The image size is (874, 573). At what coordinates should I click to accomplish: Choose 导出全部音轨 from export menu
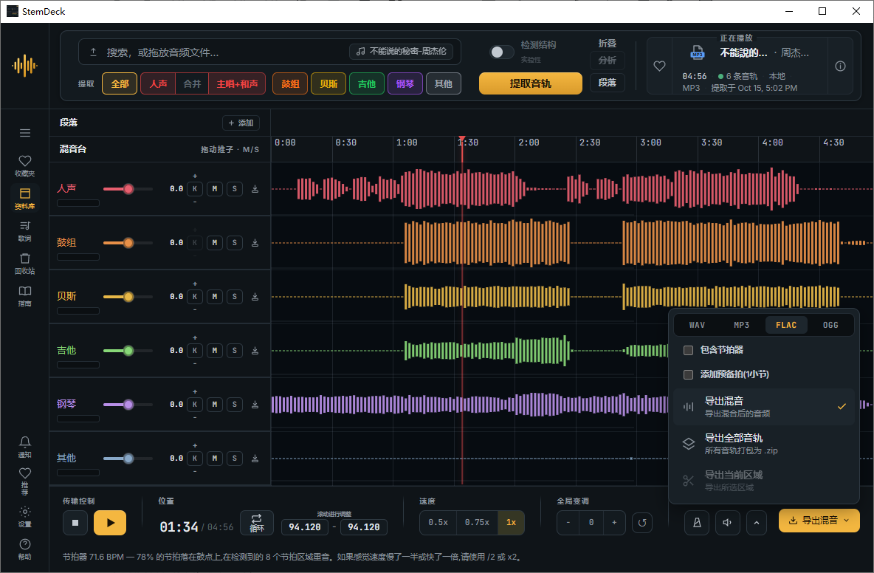(763, 444)
